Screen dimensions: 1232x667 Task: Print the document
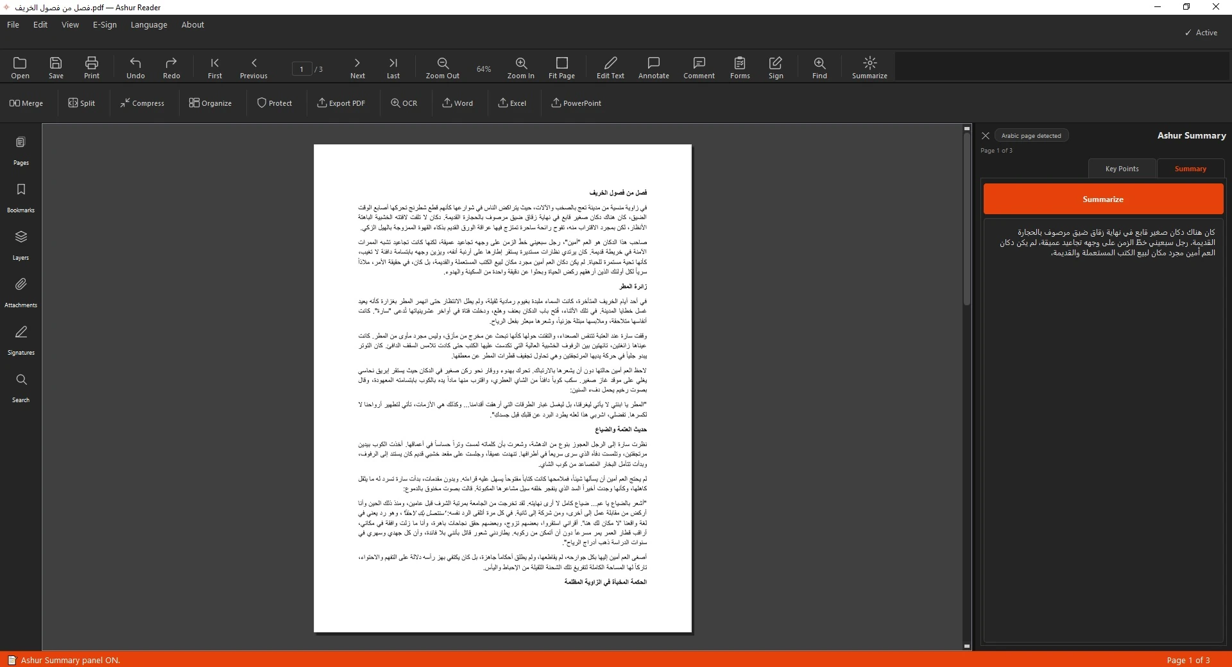click(x=92, y=67)
